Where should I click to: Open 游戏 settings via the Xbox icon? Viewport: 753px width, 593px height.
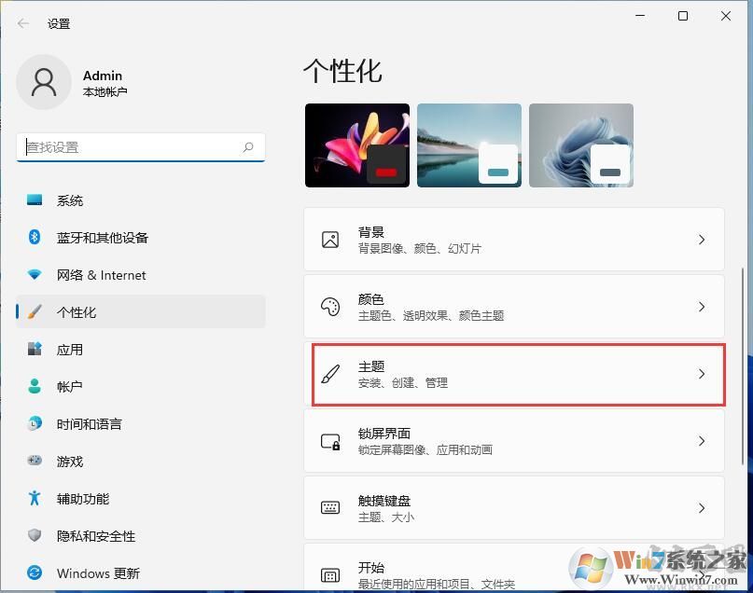[x=33, y=461]
